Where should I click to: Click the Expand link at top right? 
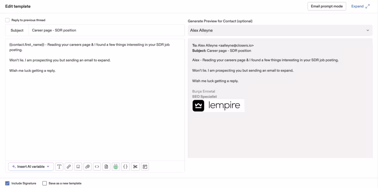point(360,6)
